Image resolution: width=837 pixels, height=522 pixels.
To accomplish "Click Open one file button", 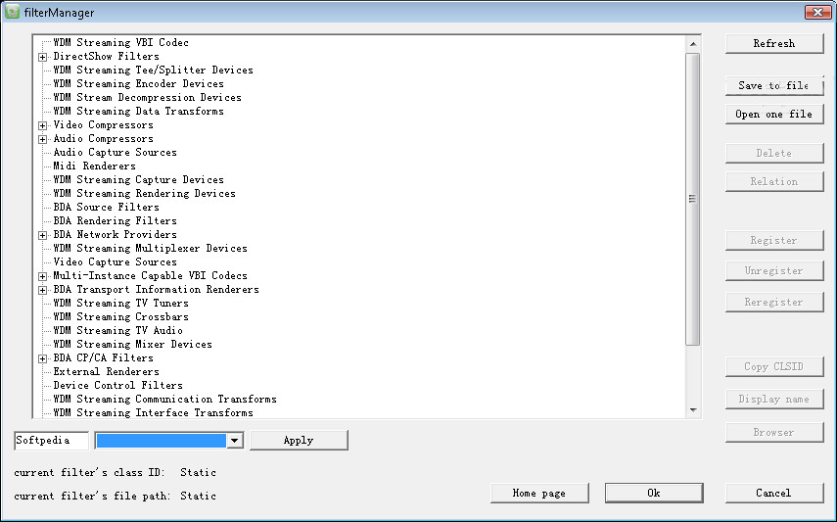I will [x=774, y=114].
